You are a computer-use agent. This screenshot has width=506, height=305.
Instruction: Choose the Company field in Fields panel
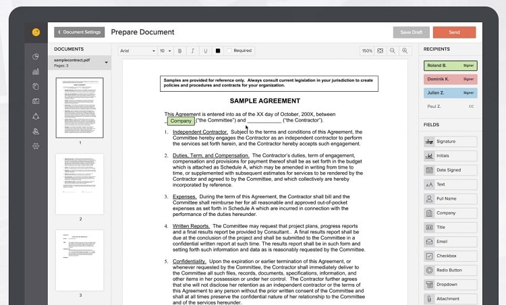tap(451, 213)
